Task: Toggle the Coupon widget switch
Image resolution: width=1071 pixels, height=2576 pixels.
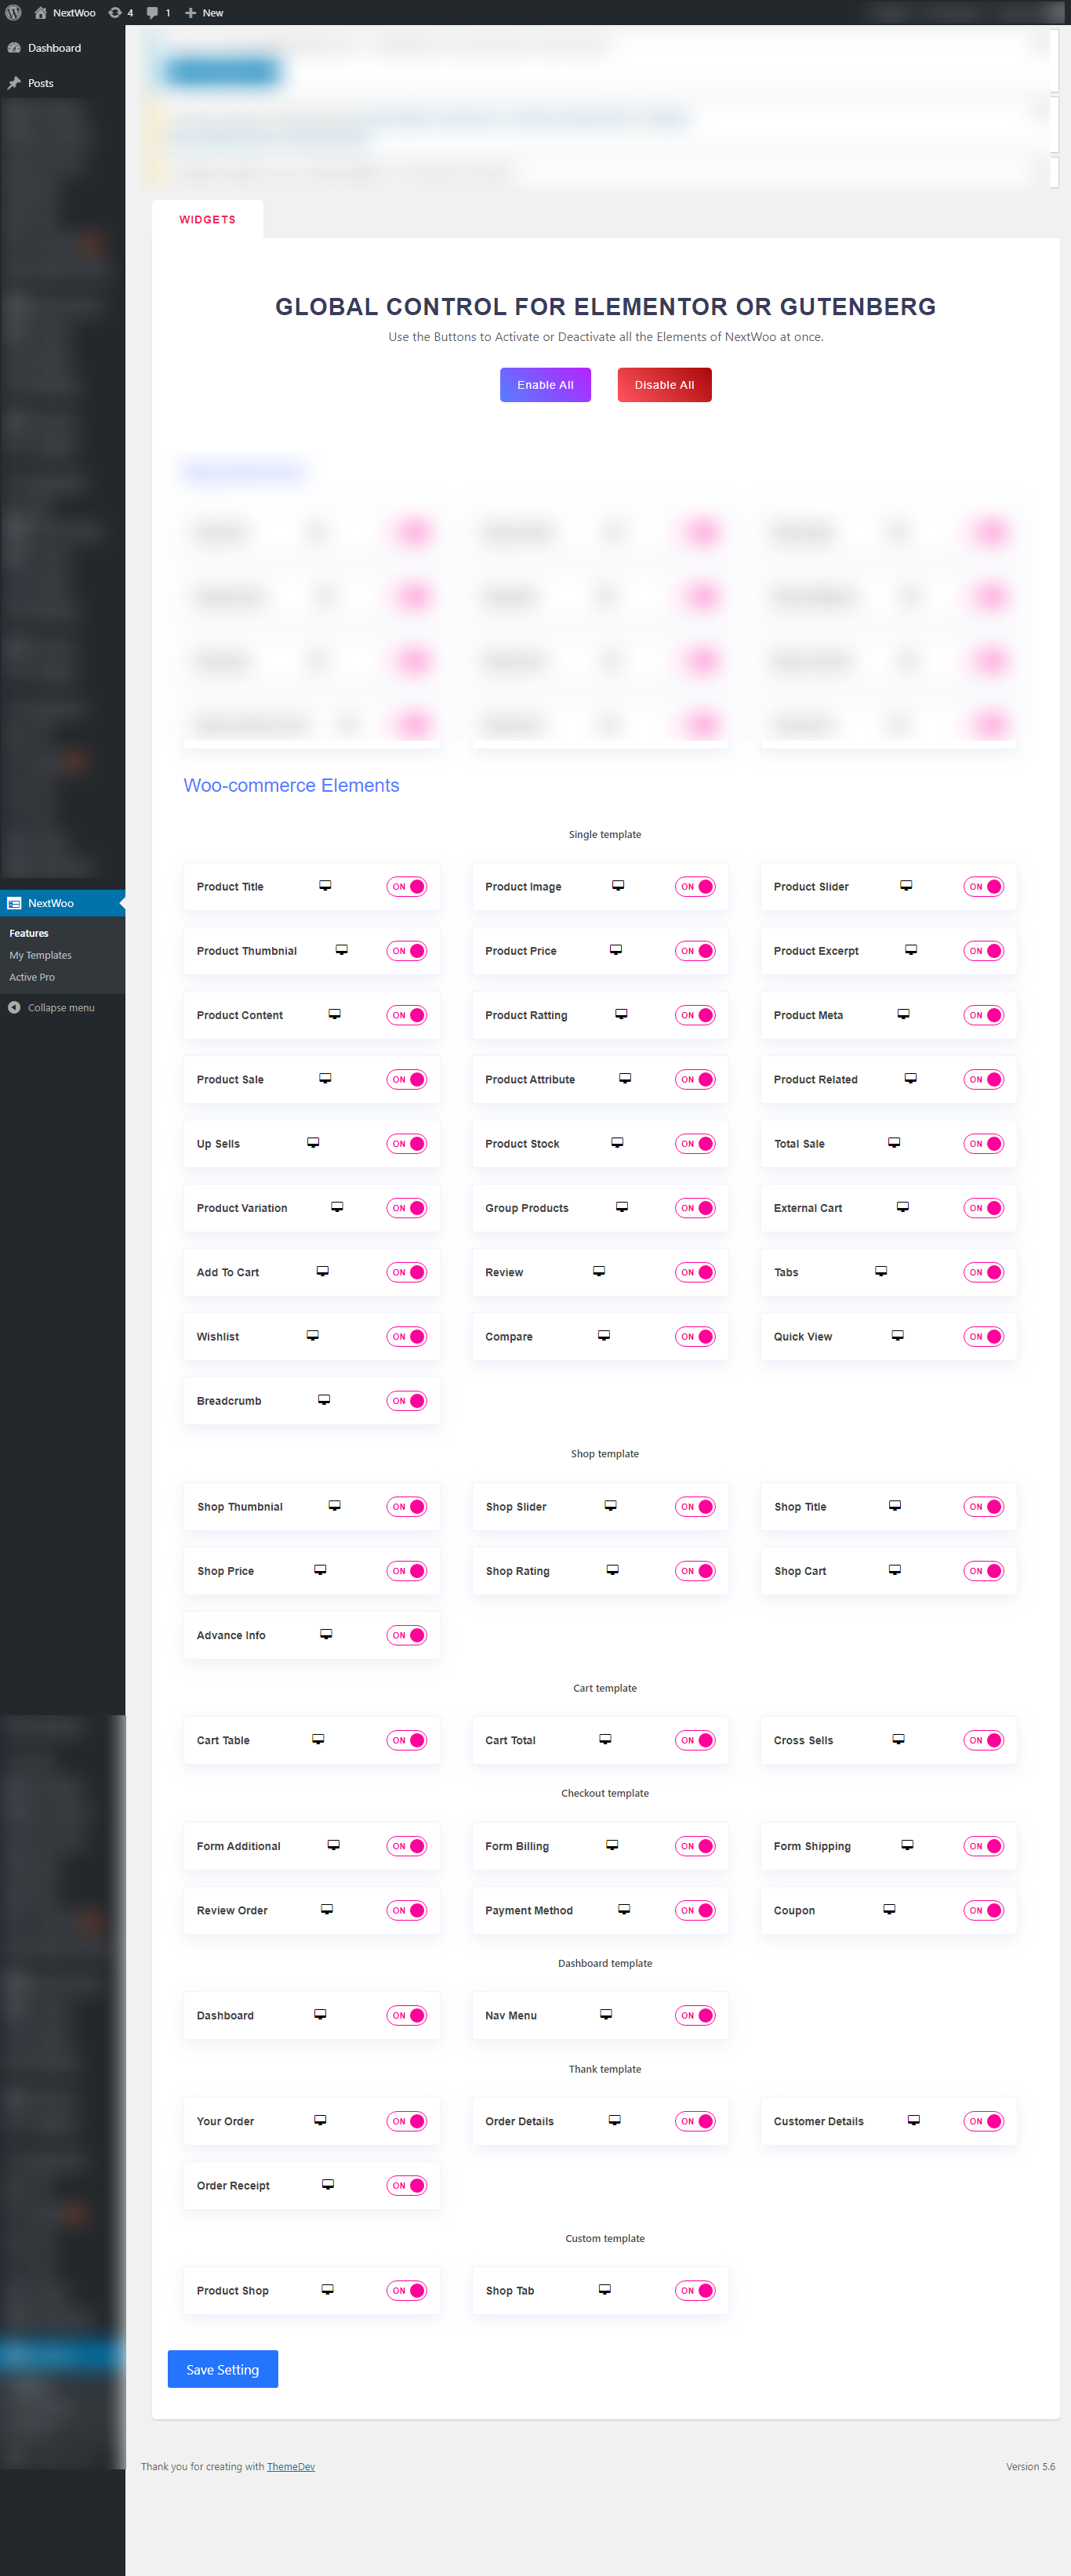Action: pos(984,1911)
